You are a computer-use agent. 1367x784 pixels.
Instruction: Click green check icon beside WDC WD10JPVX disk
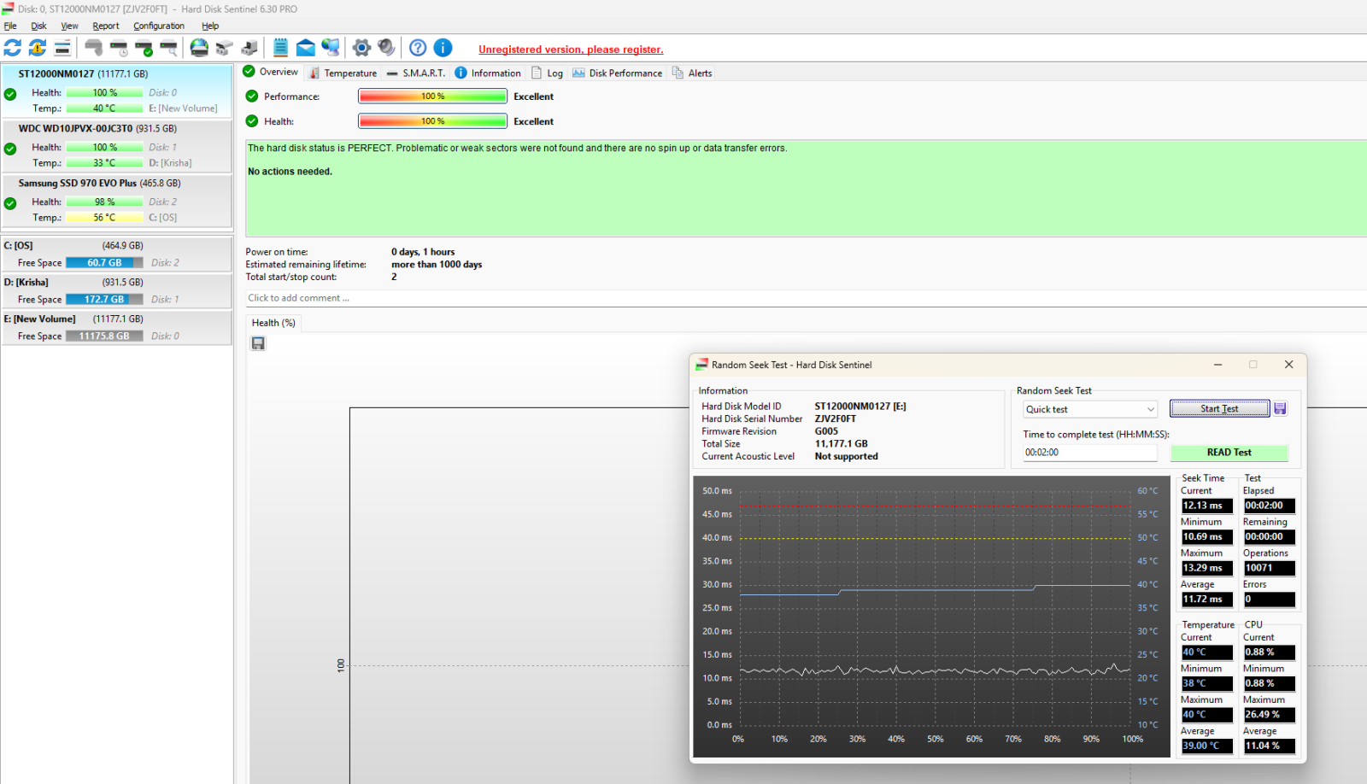tap(10, 149)
